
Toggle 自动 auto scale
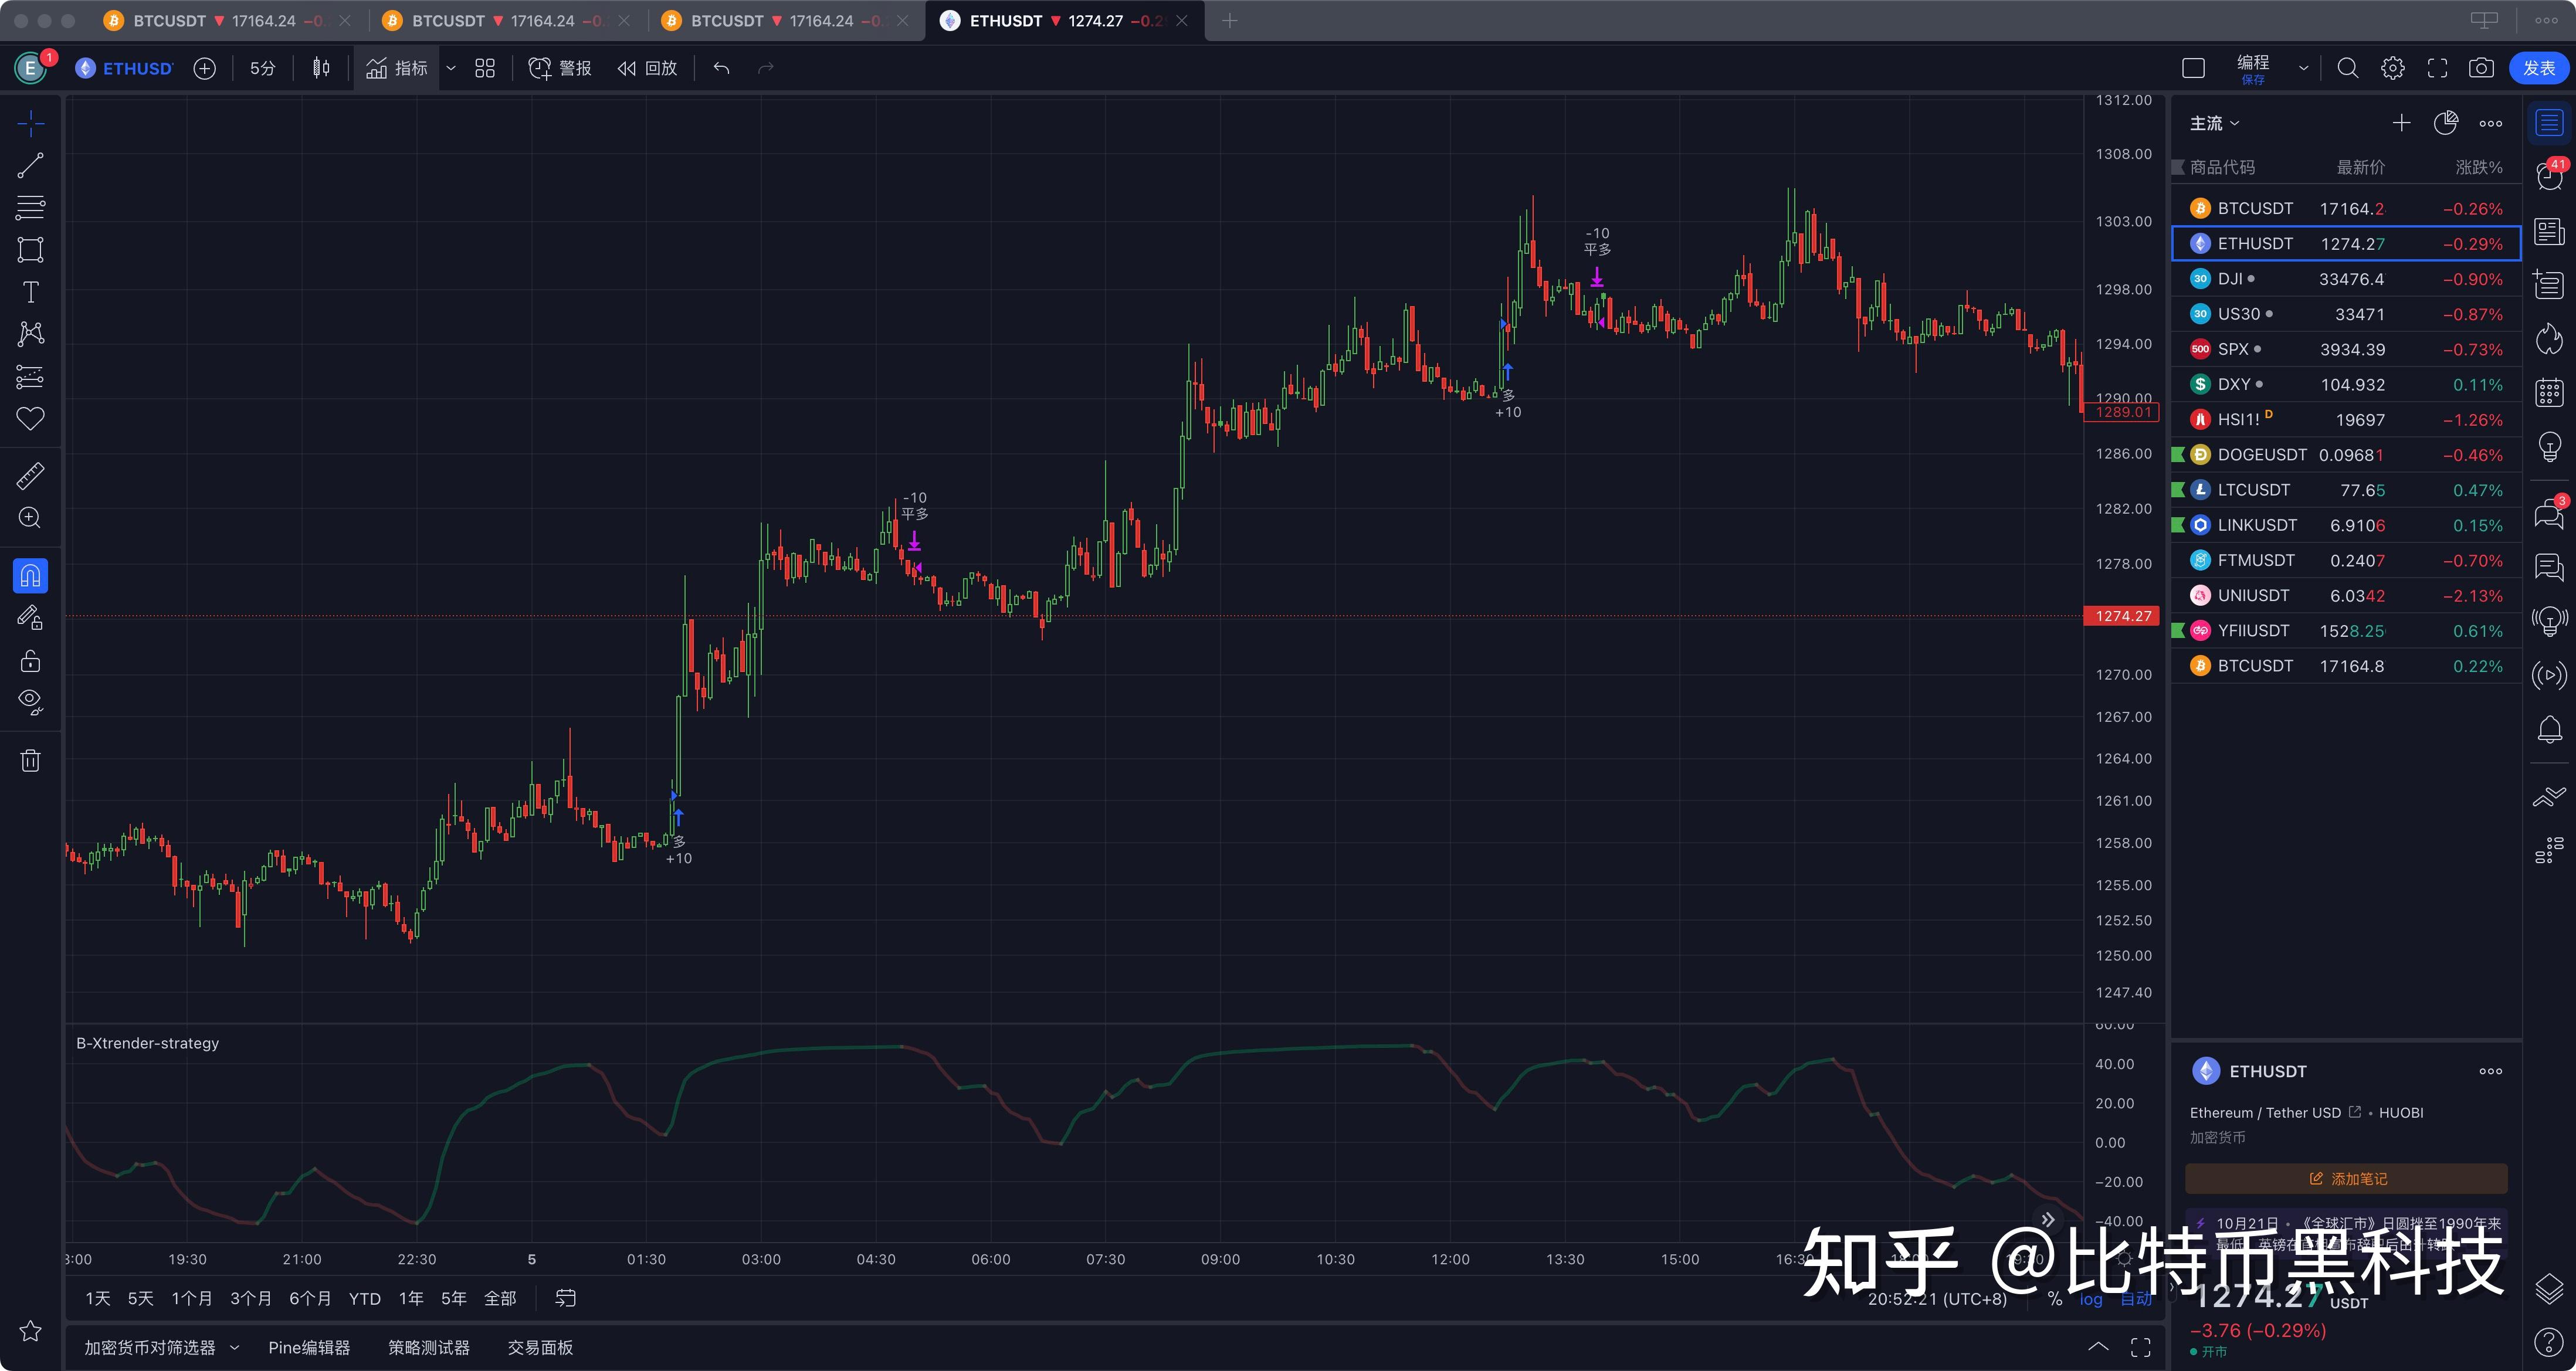coord(2135,1299)
